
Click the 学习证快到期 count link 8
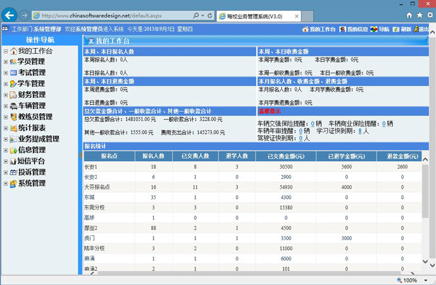pos(359,131)
